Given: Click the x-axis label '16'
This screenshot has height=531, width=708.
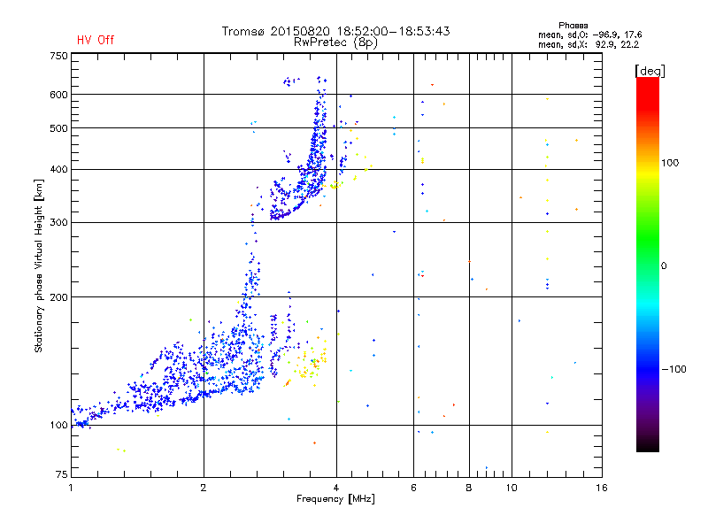Looking at the screenshot, I should point(602,488).
